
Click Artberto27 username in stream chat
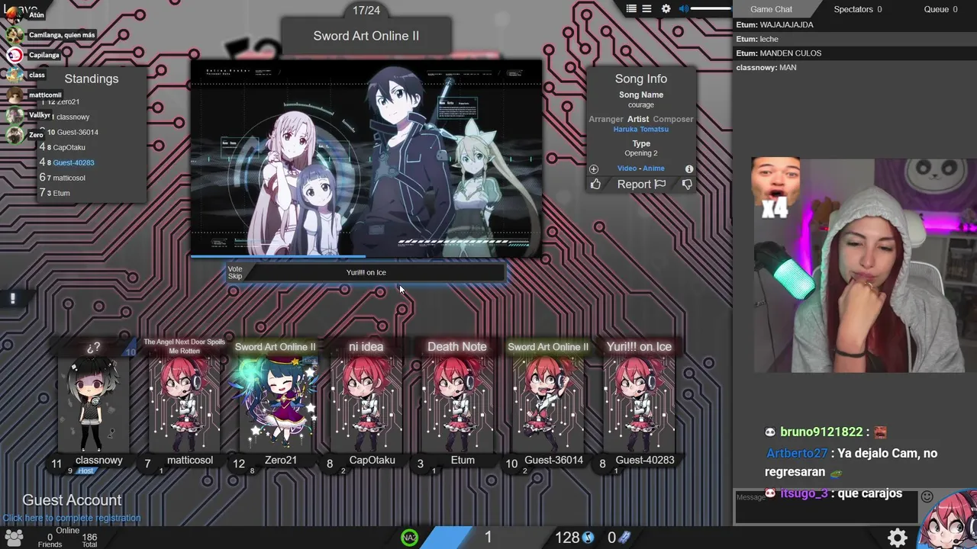(x=797, y=453)
